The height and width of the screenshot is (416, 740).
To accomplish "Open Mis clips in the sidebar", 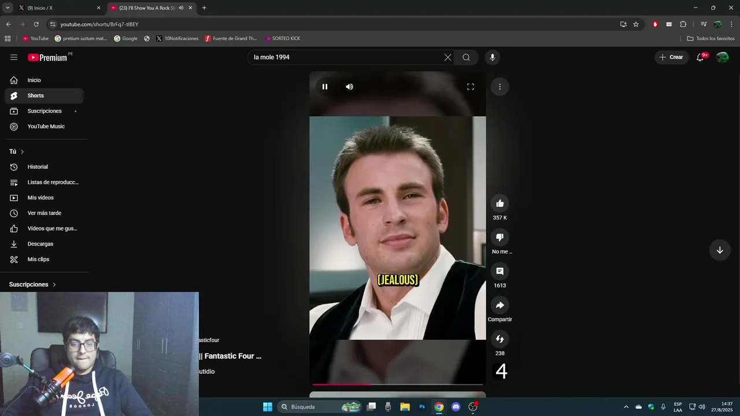I will (x=44, y=259).
